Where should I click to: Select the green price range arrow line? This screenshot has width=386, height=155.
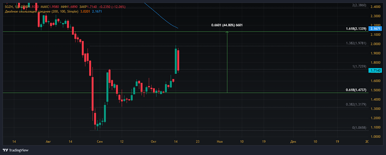227,62
